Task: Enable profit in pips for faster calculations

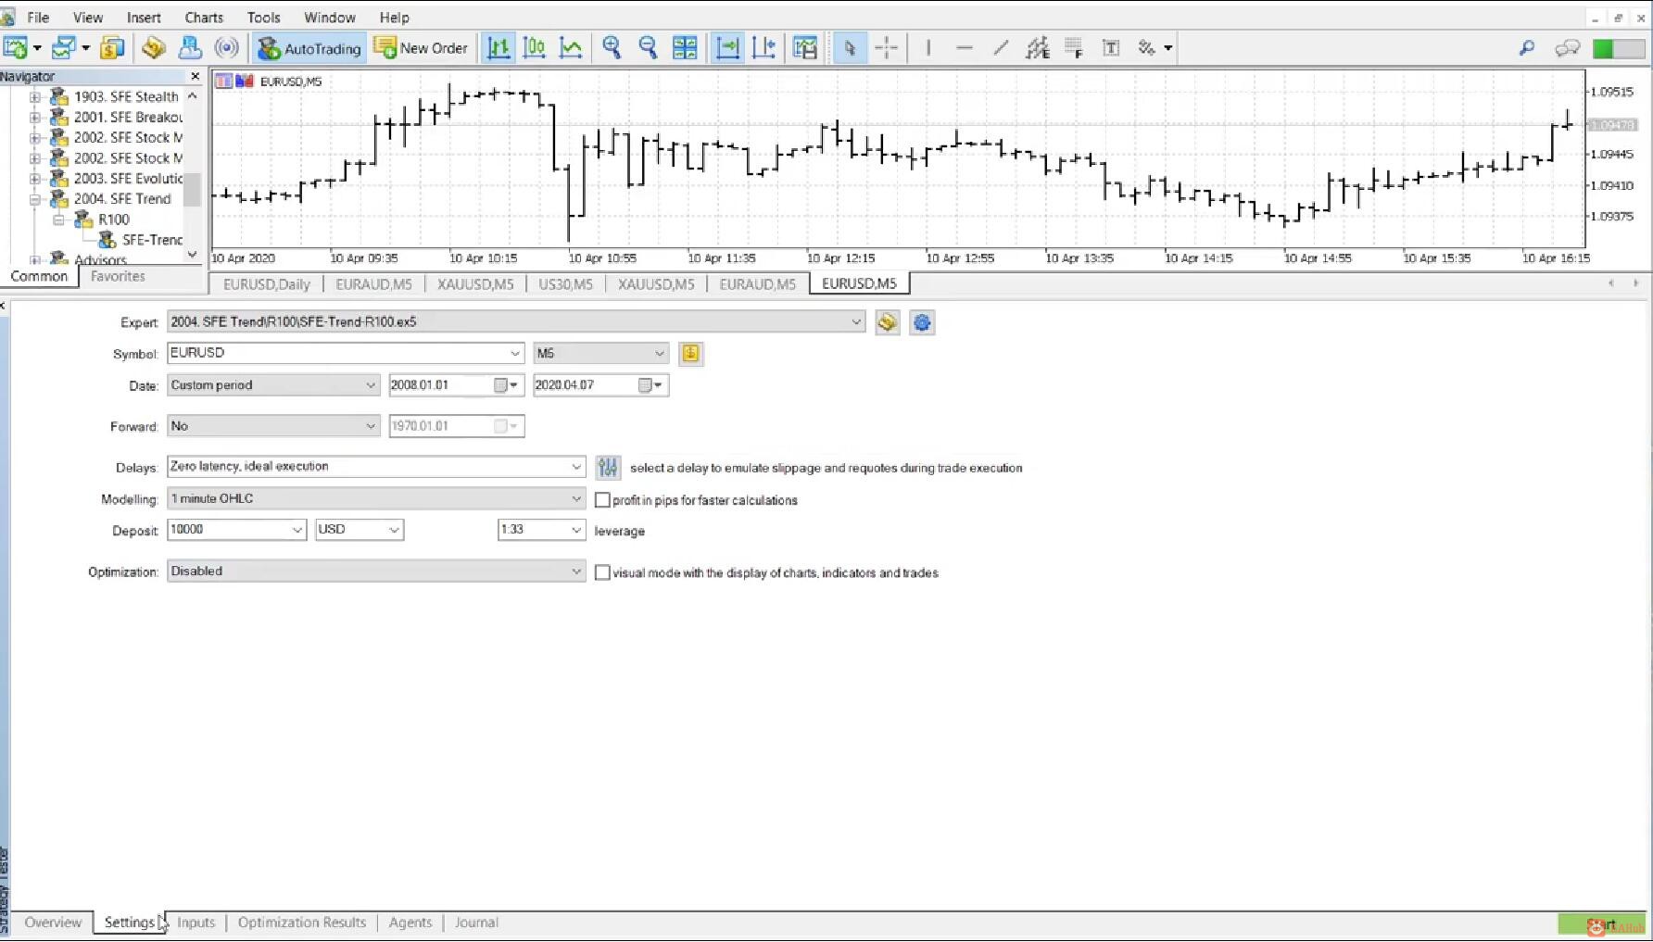Action: click(x=602, y=500)
